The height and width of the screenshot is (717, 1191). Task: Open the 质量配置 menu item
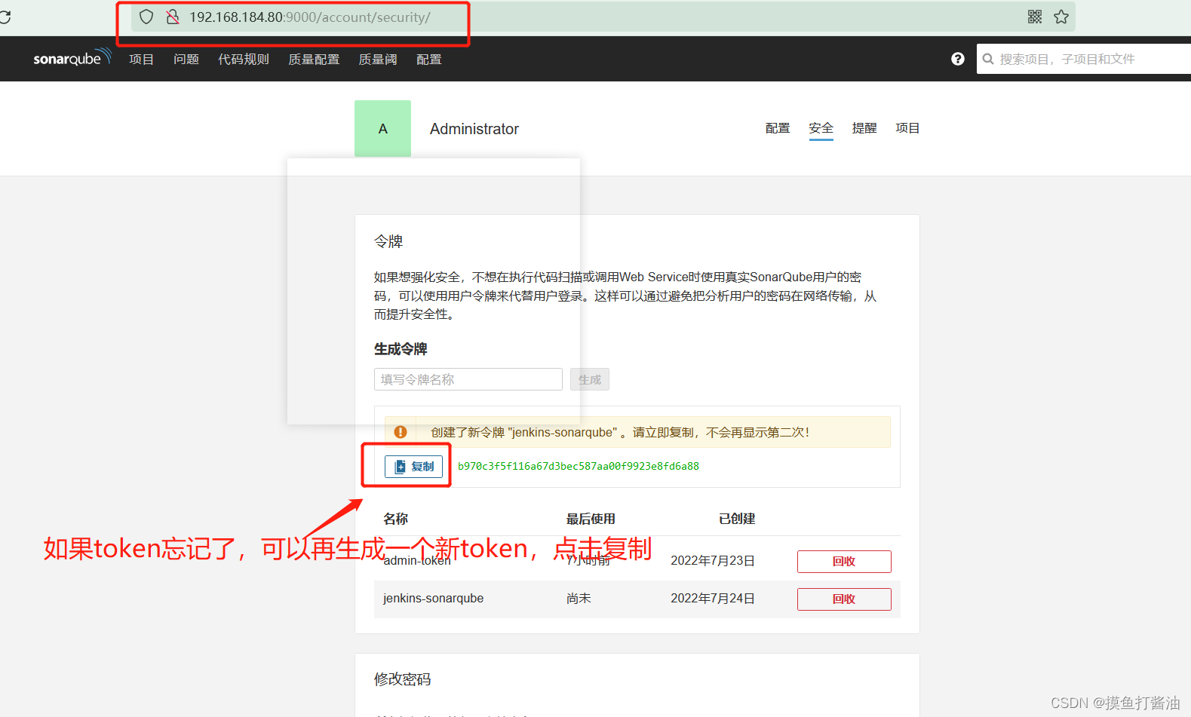pos(314,59)
